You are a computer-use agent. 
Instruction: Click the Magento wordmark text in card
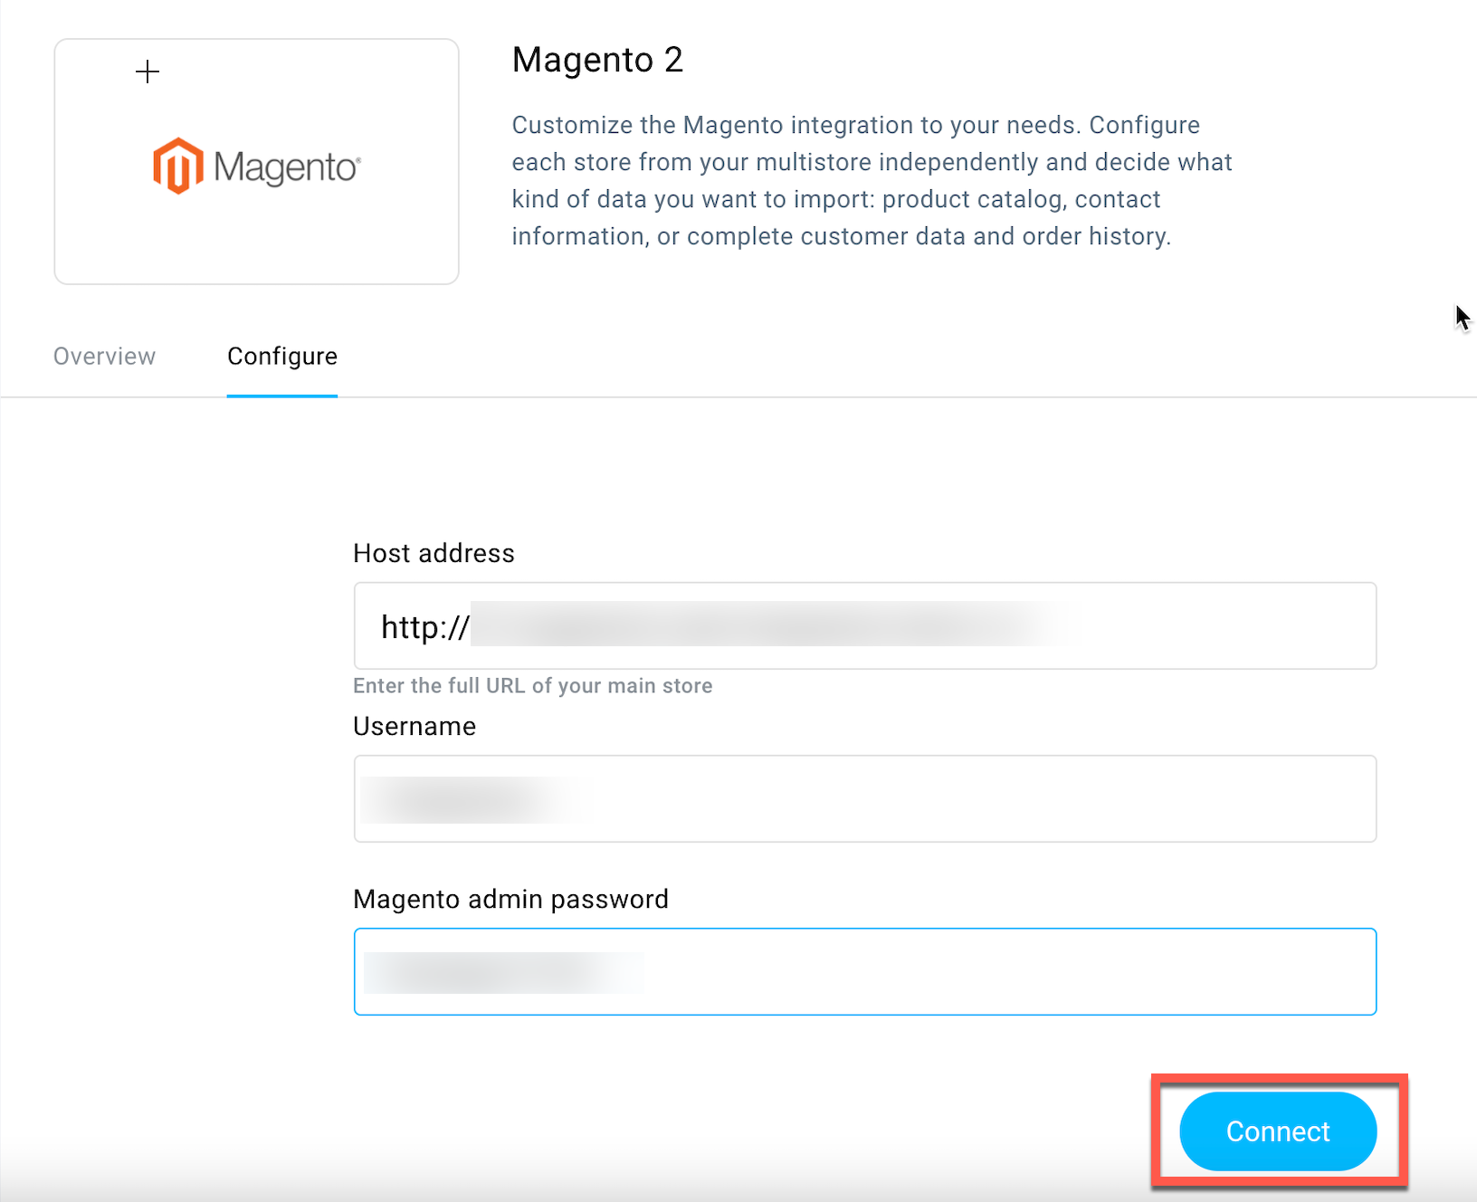click(287, 168)
